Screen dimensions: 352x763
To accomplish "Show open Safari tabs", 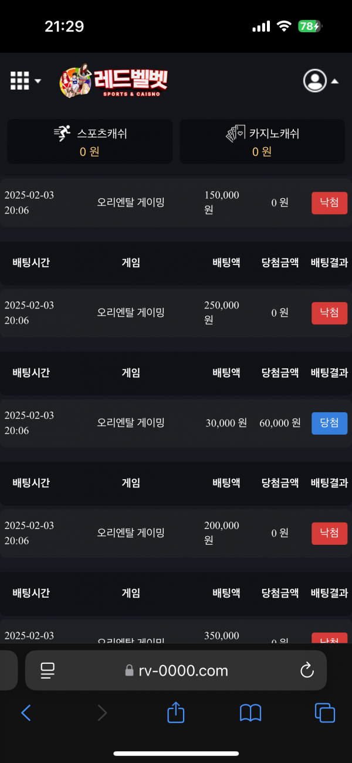I will (x=324, y=713).
